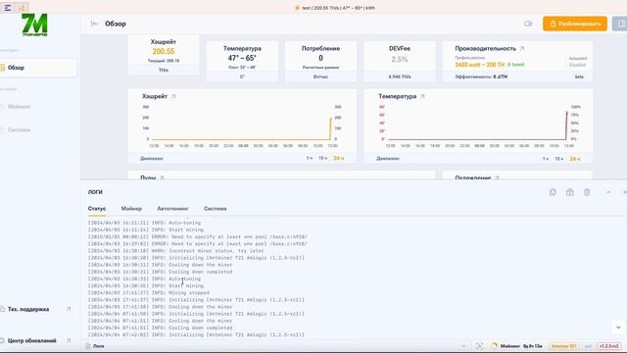
Task: Click the Логи item in status bar
Action: [95, 346]
